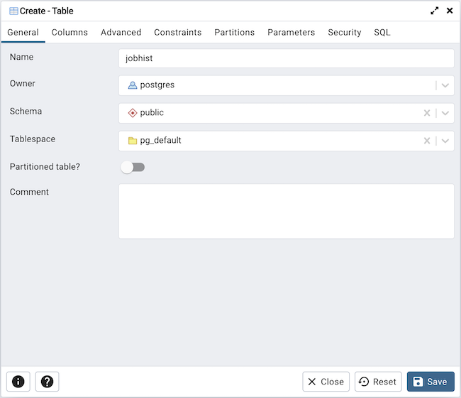Open the Constraints tab
The image size is (461, 398).
point(177,32)
